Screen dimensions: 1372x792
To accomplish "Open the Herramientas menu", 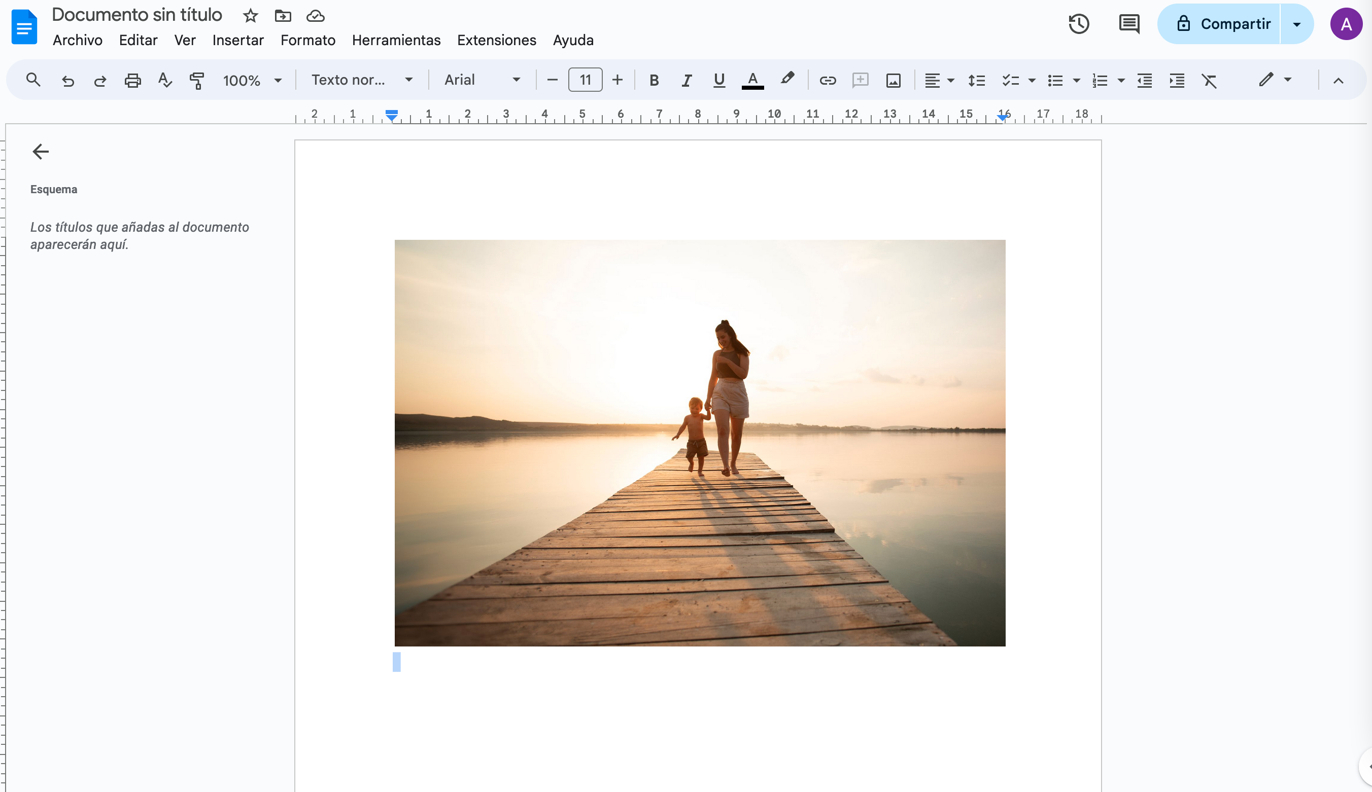I will click(396, 40).
